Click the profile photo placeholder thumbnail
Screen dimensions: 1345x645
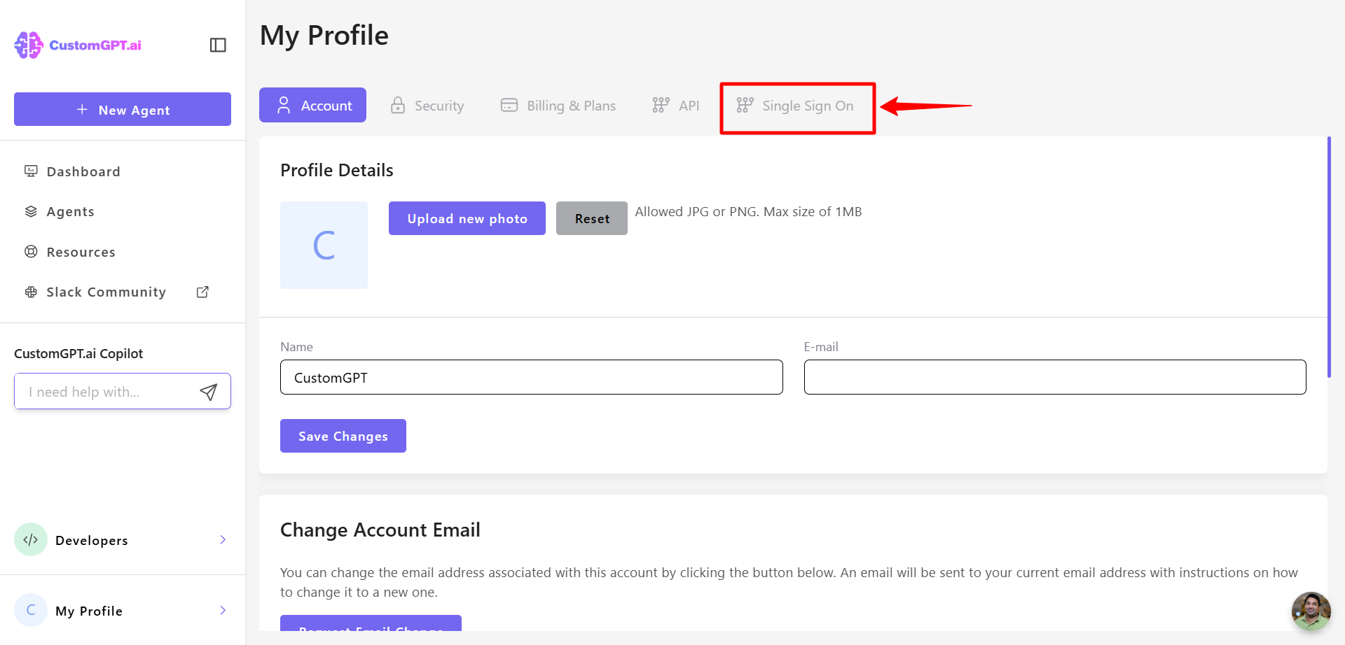(x=324, y=245)
